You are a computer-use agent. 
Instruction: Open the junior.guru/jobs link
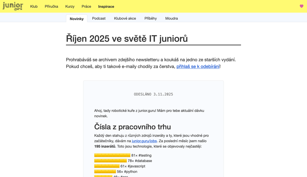[145, 141]
